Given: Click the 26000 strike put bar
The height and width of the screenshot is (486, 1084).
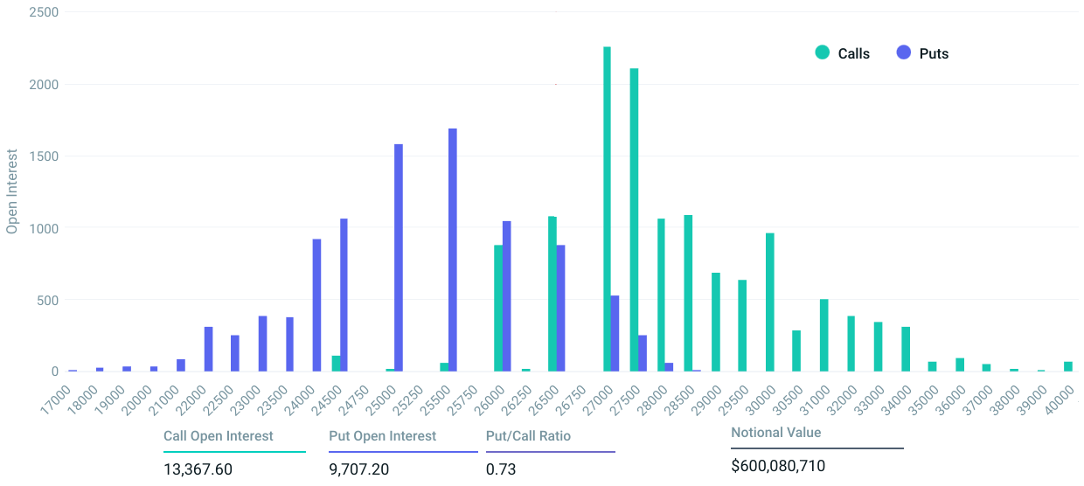Looking at the screenshot, I should click(507, 296).
